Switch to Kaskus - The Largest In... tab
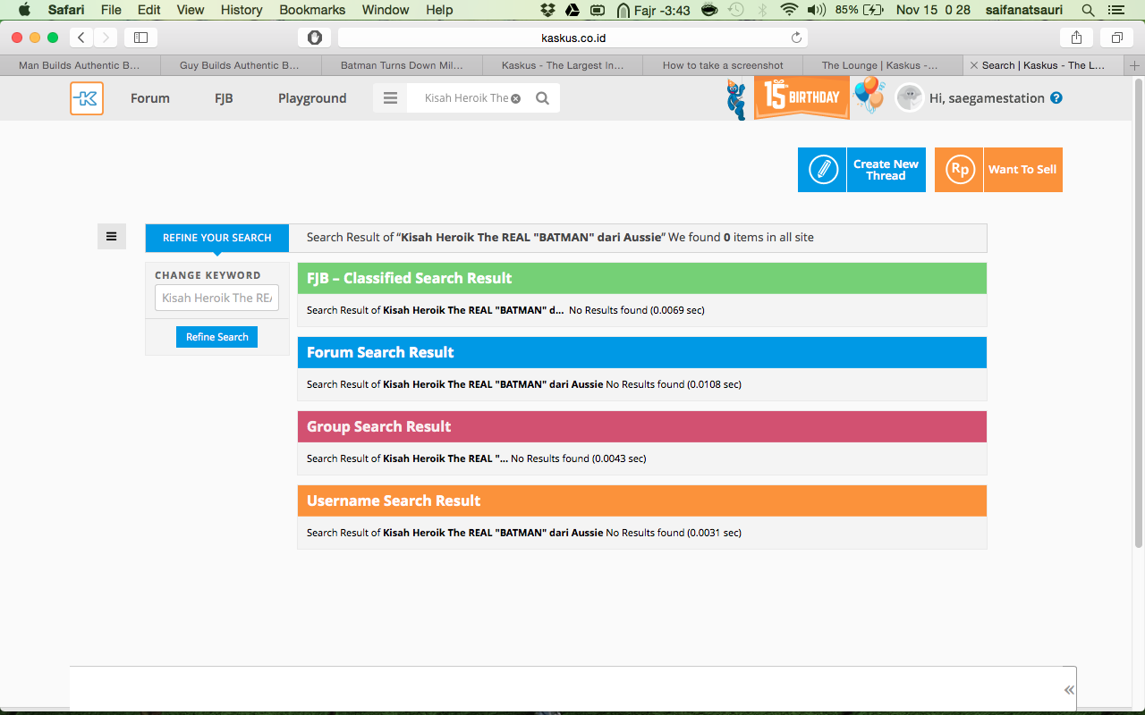The height and width of the screenshot is (715, 1145). coord(563,65)
